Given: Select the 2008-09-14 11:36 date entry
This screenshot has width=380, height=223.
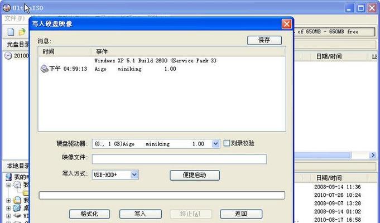Looking at the screenshot, I should pyautogui.click(x=338, y=187).
